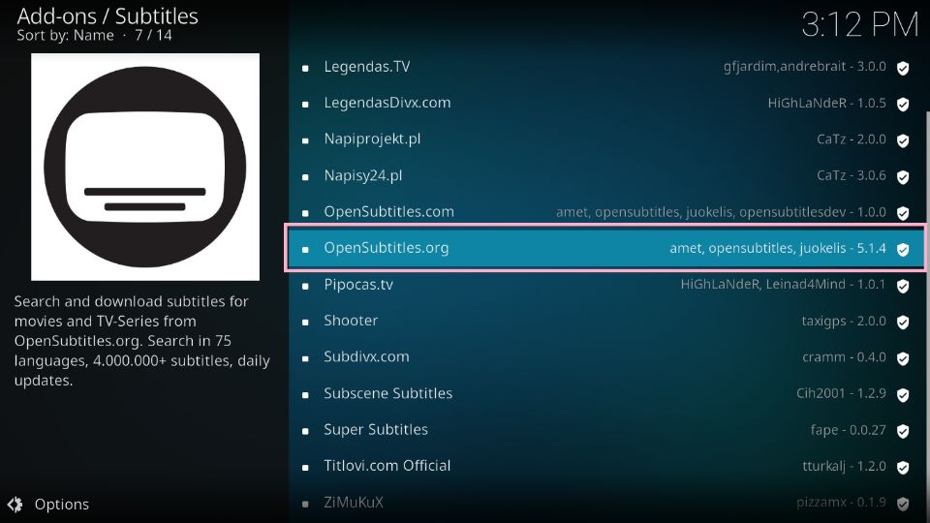The width and height of the screenshot is (930, 523).
Task: Click version text tturkalj - 1.2.0
Action: pyautogui.click(x=845, y=466)
